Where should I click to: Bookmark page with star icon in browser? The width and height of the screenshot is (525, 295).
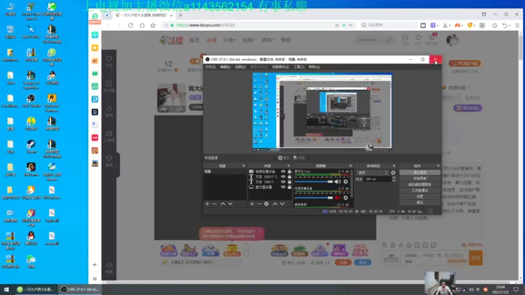[153, 25]
